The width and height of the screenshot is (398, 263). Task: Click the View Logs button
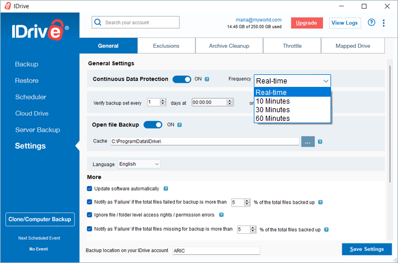[x=345, y=23]
